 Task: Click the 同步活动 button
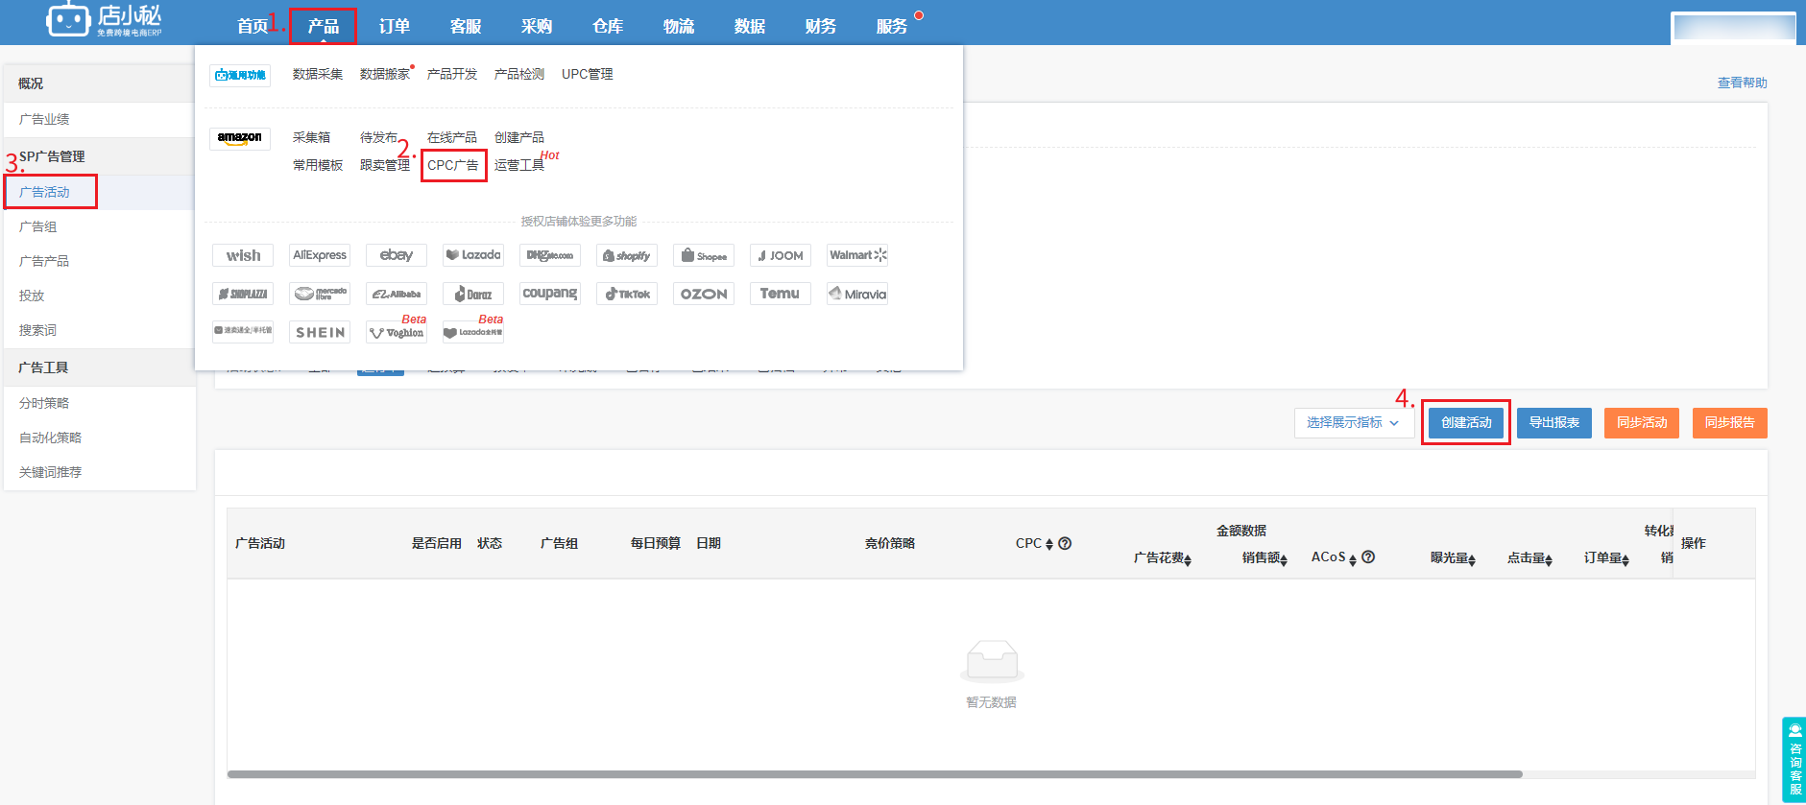click(1642, 422)
